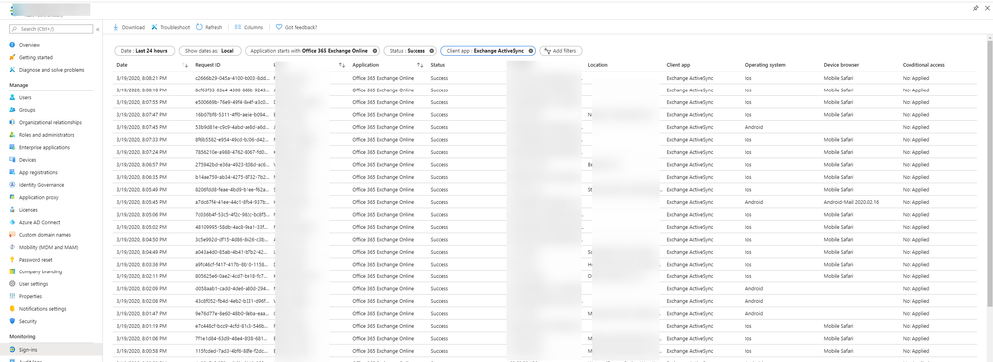This screenshot has height=362, width=993.
Task: Remove the Office 365 Exchange Online filter
Action: coord(375,51)
